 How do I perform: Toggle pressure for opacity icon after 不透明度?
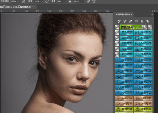click(x=23, y=2)
